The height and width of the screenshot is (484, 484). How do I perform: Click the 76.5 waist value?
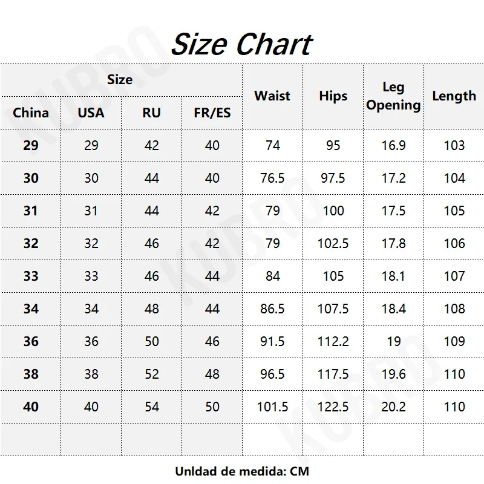[273, 178]
